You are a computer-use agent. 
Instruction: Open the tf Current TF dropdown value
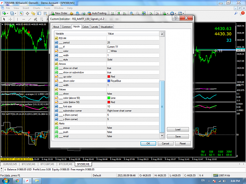point(133,47)
